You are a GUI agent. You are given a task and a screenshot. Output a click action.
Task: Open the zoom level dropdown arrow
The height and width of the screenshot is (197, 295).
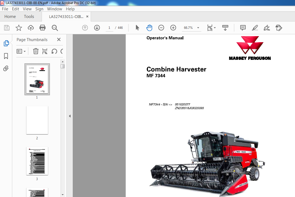click(x=198, y=28)
